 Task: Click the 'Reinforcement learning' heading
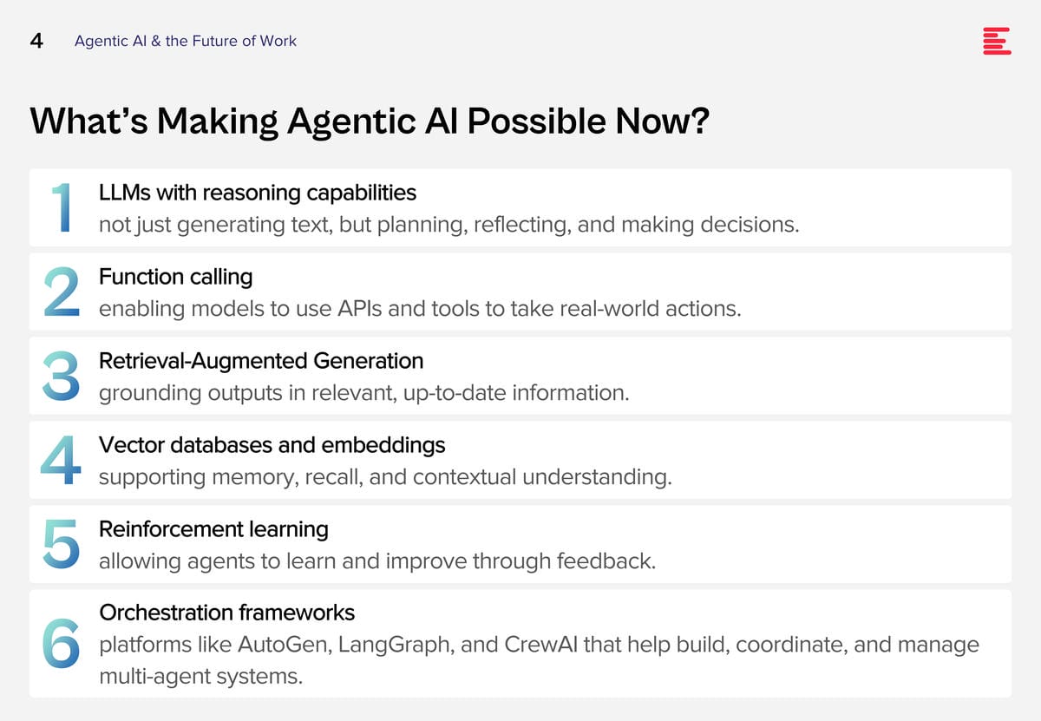point(213,529)
